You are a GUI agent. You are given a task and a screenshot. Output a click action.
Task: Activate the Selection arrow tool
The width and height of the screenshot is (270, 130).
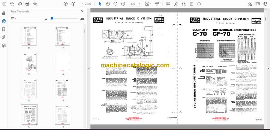pos(100,4)
